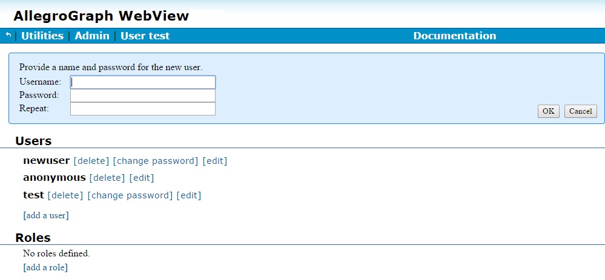605x280 pixels.
Task: Change password for test user
Action: (130, 195)
